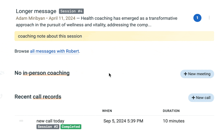Open all messages with Robert link

tap(54, 51)
